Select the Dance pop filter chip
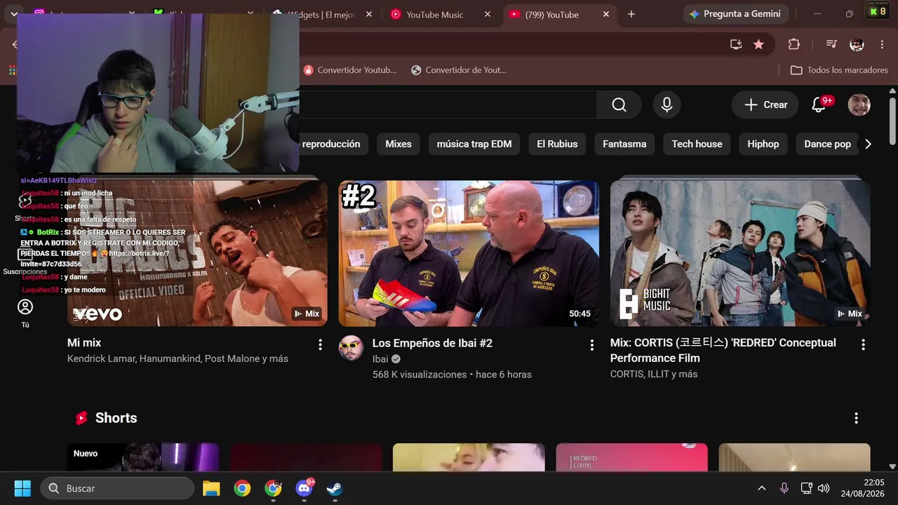The width and height of the screenshot is (898, 505). 827,144
